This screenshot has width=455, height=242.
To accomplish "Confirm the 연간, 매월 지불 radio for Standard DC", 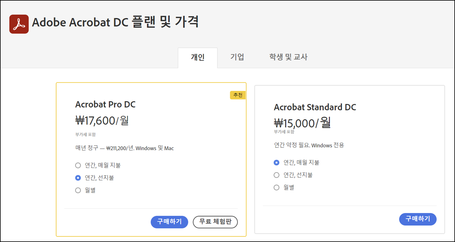I will pyautogui.click(x=276, y=162).
